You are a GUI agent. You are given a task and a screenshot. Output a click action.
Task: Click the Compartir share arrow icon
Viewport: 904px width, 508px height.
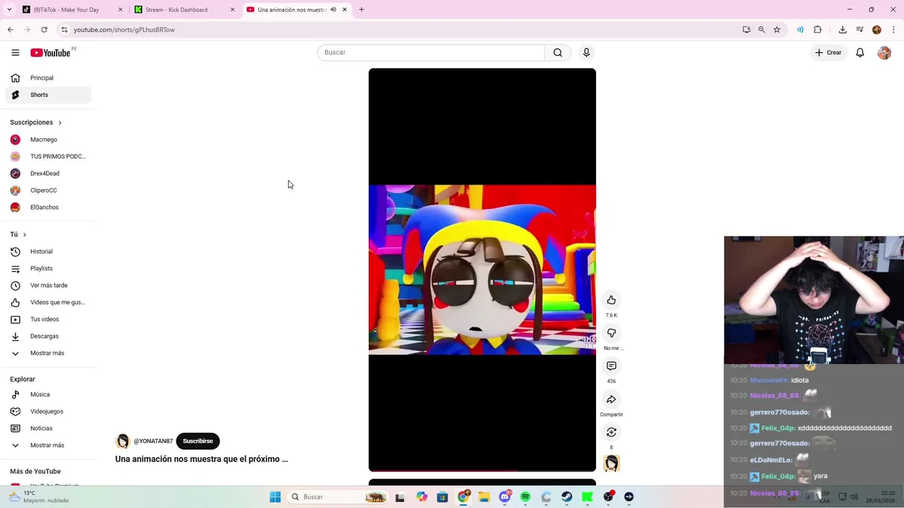tap(612, 399)
